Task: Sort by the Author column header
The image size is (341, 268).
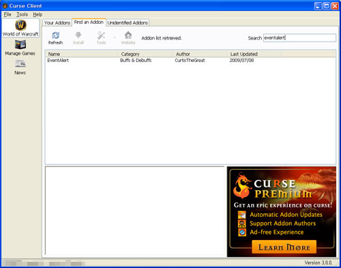Action: pos(200,54)
